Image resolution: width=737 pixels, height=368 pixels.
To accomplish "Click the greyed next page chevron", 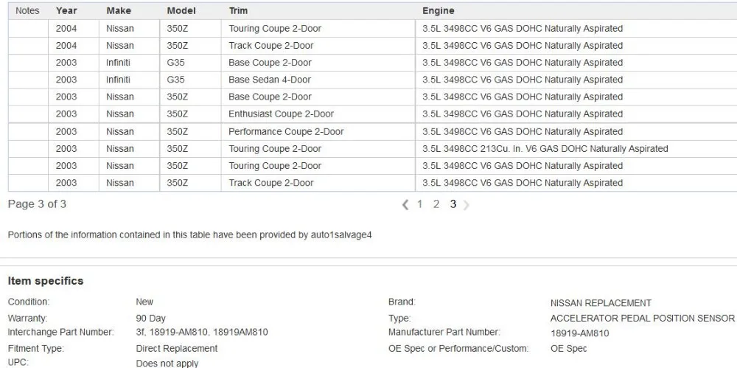I will pos(466,205).
